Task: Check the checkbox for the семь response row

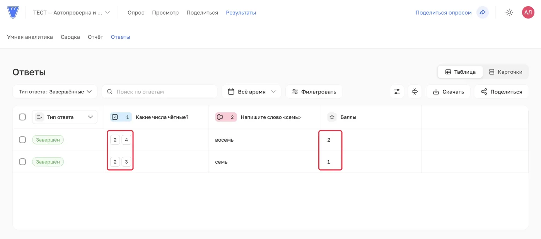Action: pos(22,162)
